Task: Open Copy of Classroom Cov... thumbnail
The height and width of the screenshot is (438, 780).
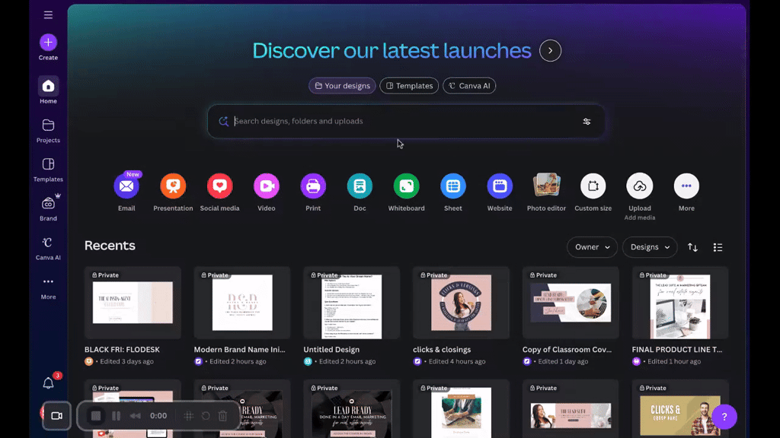Action: coord(571,303)
